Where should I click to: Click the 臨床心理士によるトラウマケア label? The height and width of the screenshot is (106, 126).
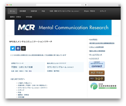click(x=56, y=63)
